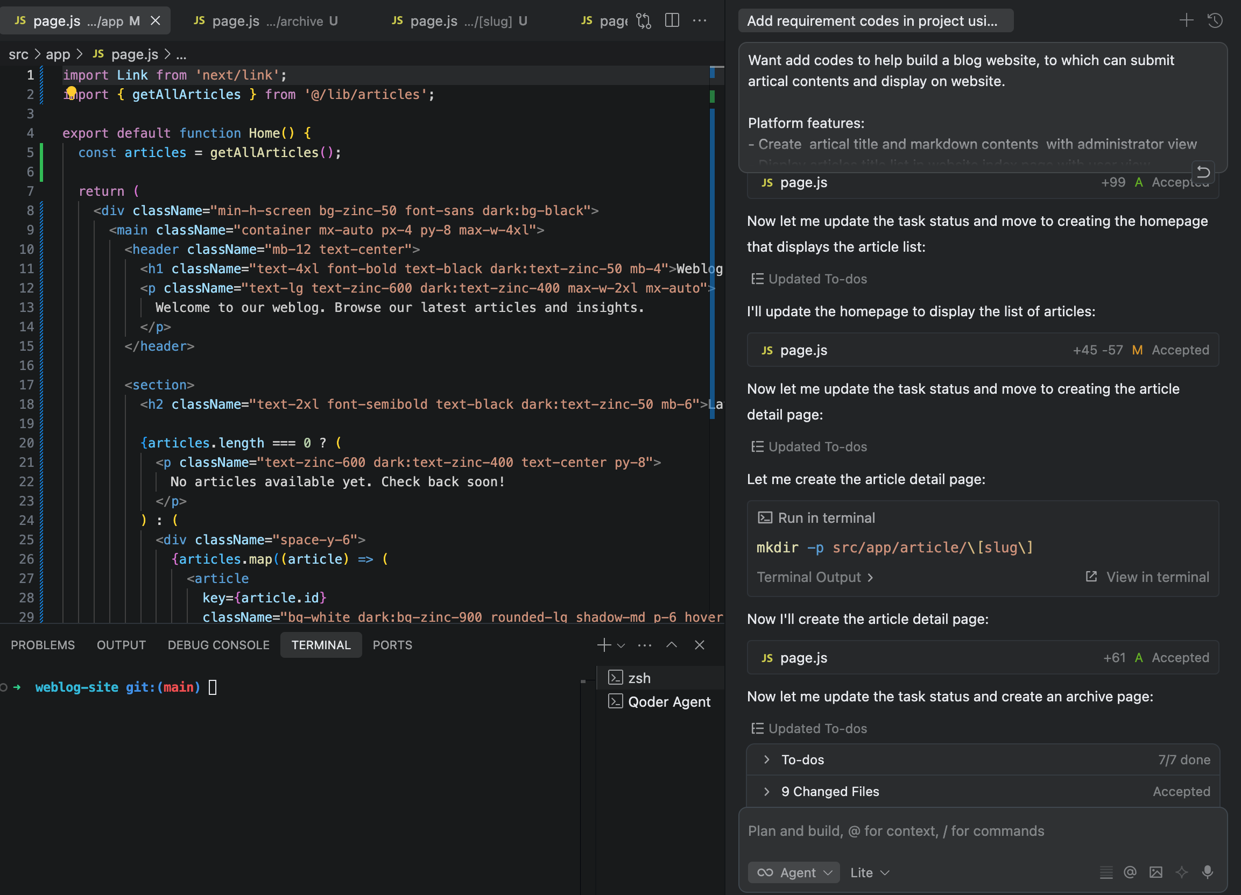Image resolution: width=1241 pixels, height=895 pixels.
Task: Open the Lite model dropdown
Action: click(870, 872)
